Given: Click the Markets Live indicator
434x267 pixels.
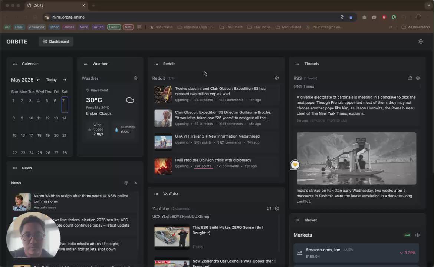Looking at the screenshot, I should click(407, 235).
